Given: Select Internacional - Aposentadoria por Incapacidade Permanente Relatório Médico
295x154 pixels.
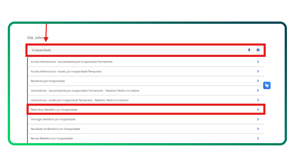Looking at the screenshot, I should pos(85,91).
